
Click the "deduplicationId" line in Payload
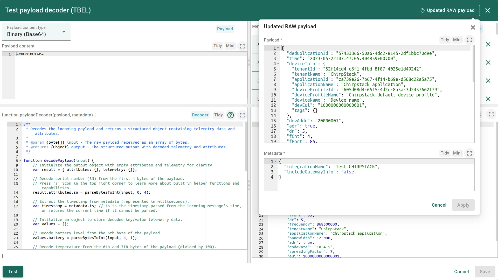tap(362, 53)
